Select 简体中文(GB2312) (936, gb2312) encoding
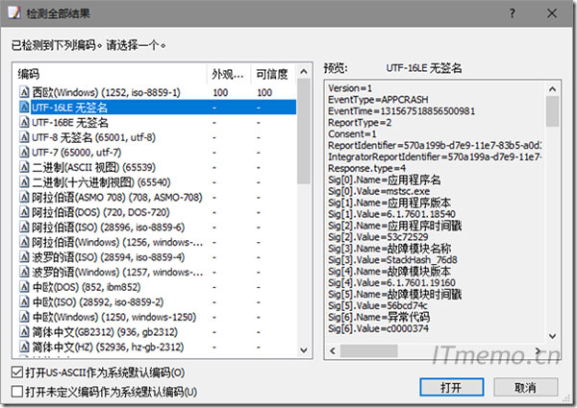Screen dimensions: 577x408 [105, 332]
